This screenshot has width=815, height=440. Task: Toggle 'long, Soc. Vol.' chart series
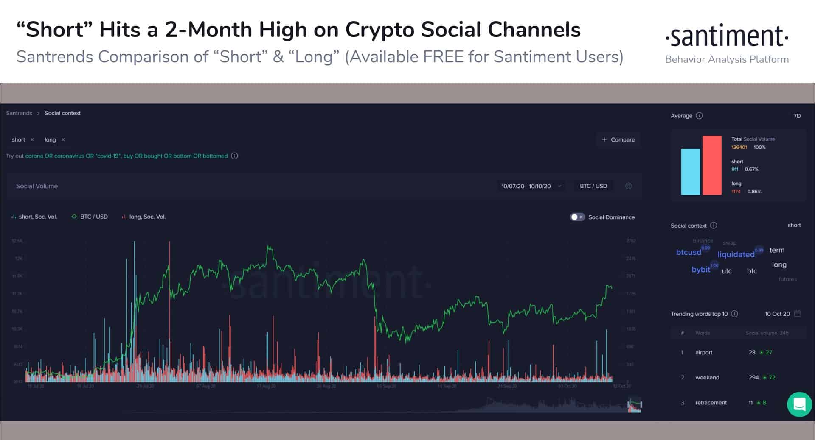tap(144, 217)
